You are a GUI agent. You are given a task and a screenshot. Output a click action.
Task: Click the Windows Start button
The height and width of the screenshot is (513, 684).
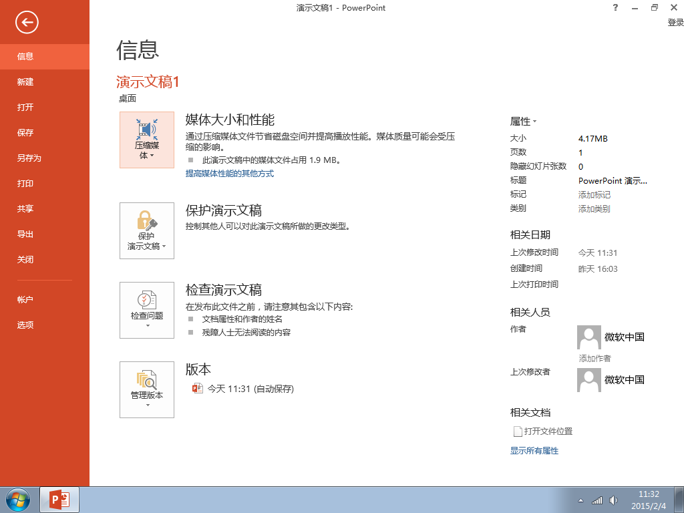coord(18,500)
